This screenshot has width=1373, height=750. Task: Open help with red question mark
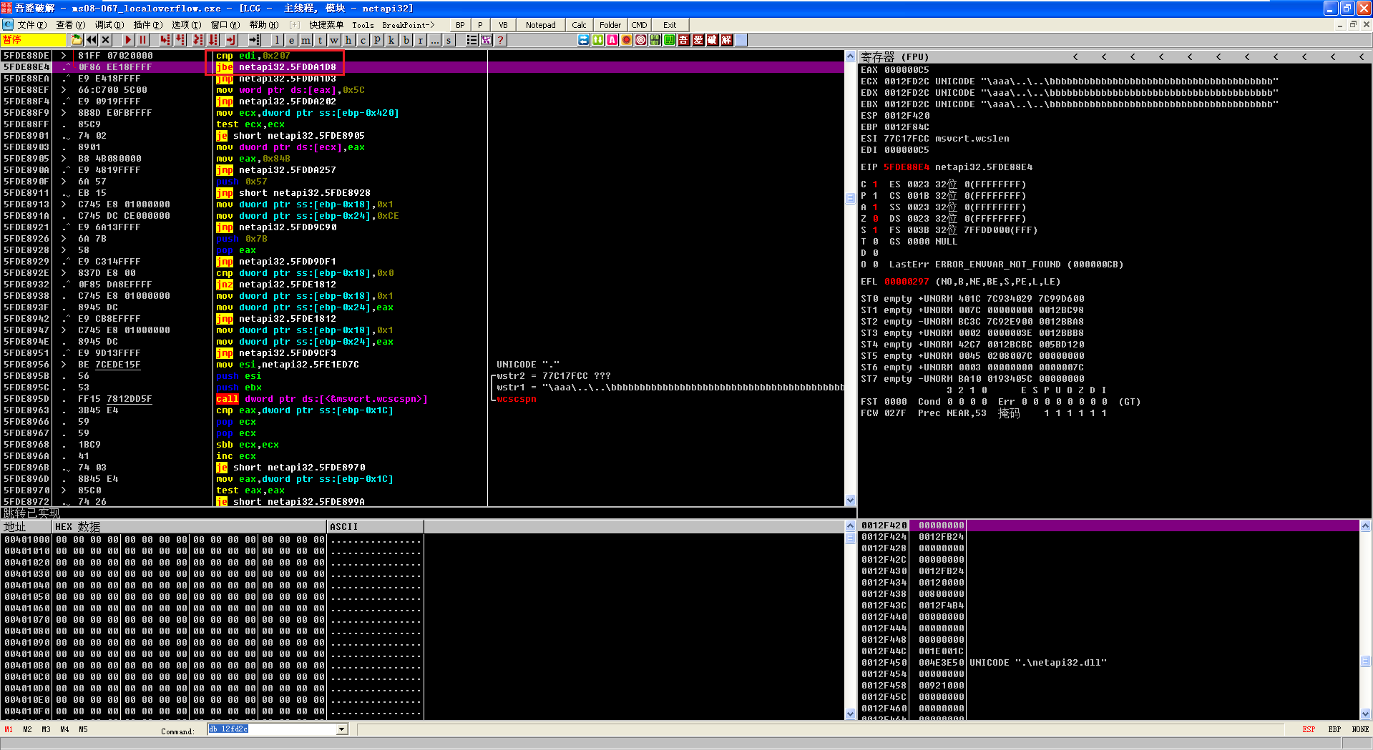(x=500, y=40)
